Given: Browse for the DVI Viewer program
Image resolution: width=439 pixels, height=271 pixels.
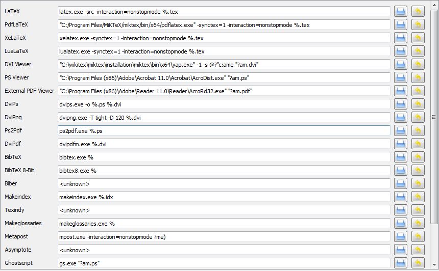Looking at the screenshot, I should (x=401, y=65).
